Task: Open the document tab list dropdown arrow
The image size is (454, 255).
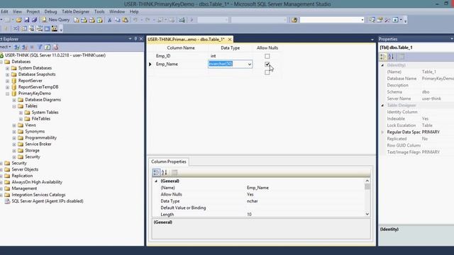Action: pos(372,40)
